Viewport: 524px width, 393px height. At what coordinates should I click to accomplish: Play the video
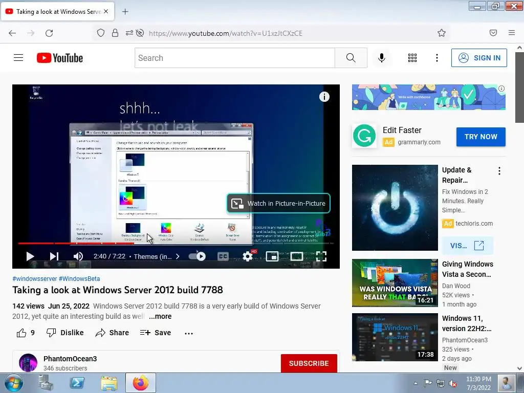(30, 256)
